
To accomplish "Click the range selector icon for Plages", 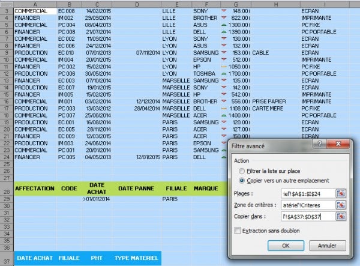I will click(341, 194).
